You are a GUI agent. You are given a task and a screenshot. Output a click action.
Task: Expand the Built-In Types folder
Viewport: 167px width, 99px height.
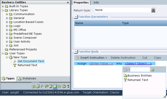pyautogui.click(x=3, y=6)
